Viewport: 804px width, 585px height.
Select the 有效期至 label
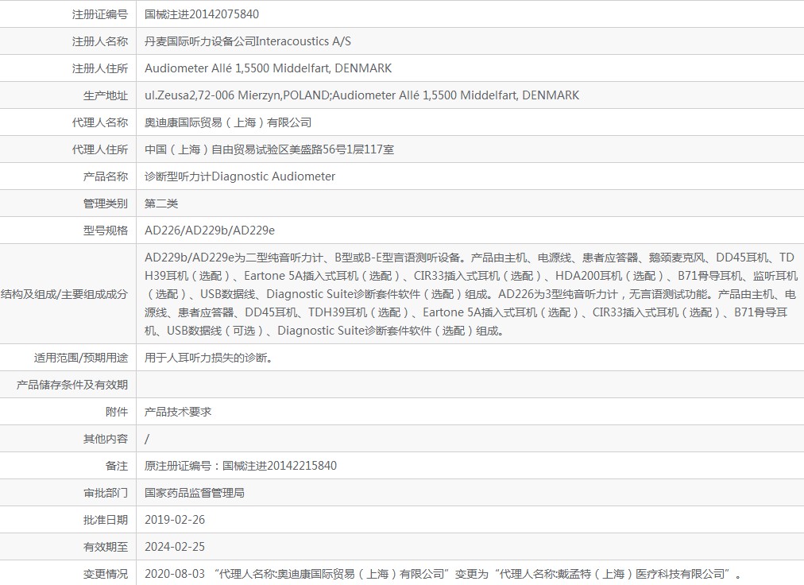click(106, 547)
